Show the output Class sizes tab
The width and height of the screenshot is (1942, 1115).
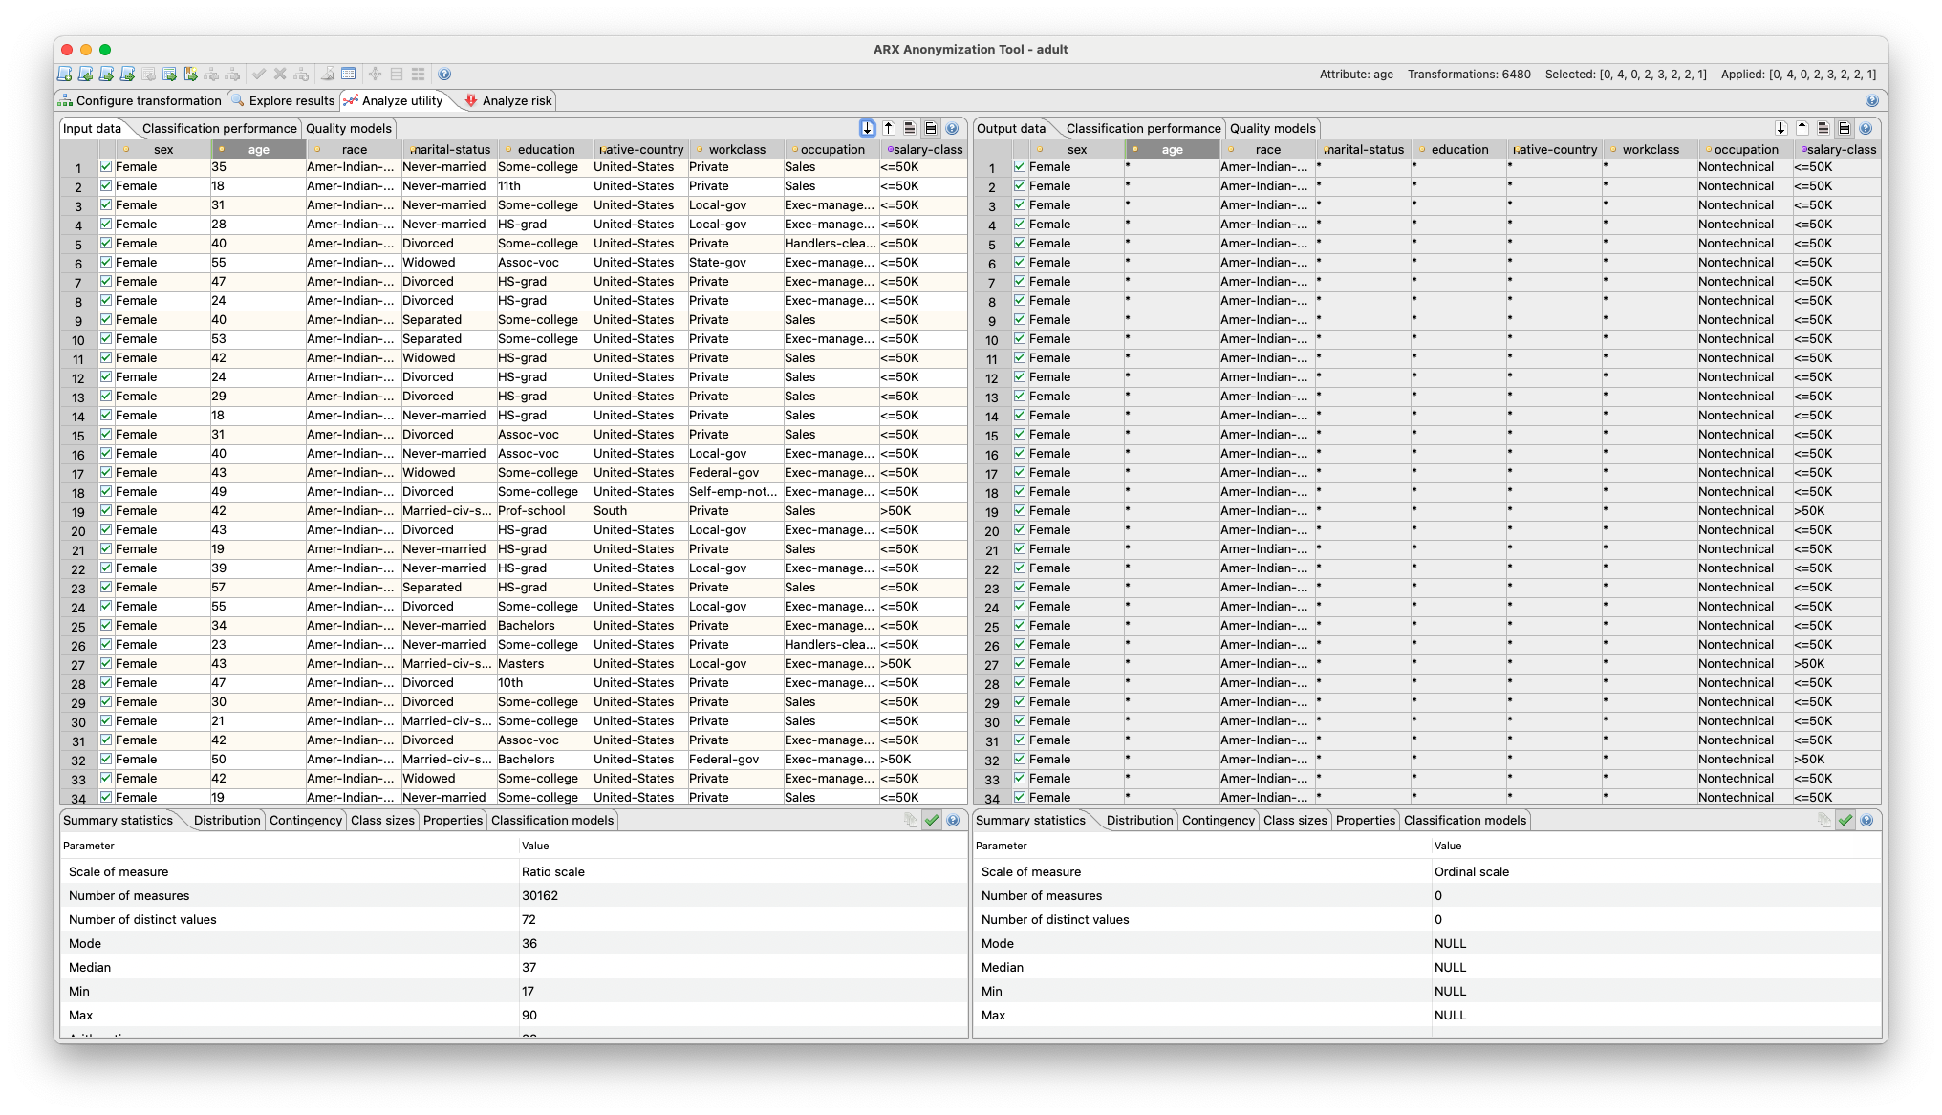pyautogui.click(x=1295, y=820)
